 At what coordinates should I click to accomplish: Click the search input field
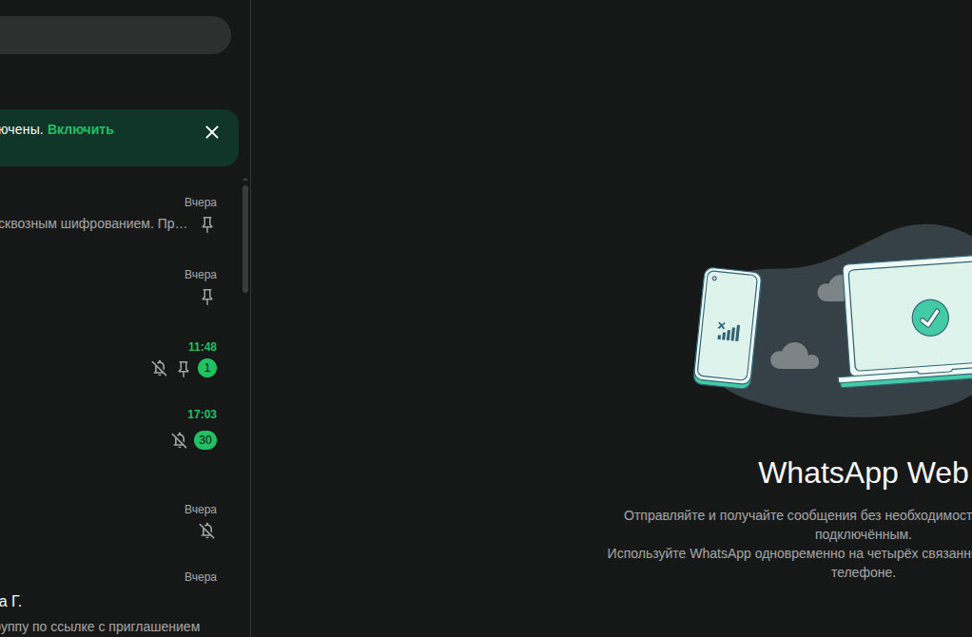[115, 35]
